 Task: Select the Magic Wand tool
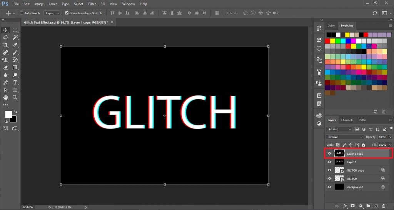(15, 38)
